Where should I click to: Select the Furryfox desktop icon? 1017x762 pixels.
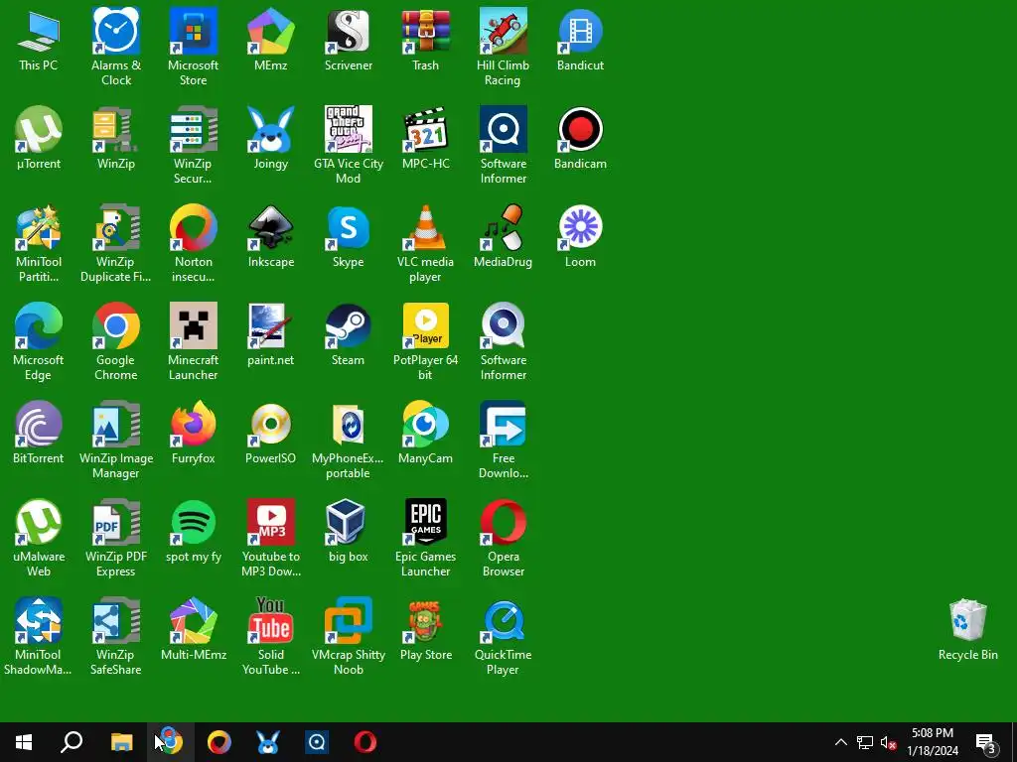194,433
